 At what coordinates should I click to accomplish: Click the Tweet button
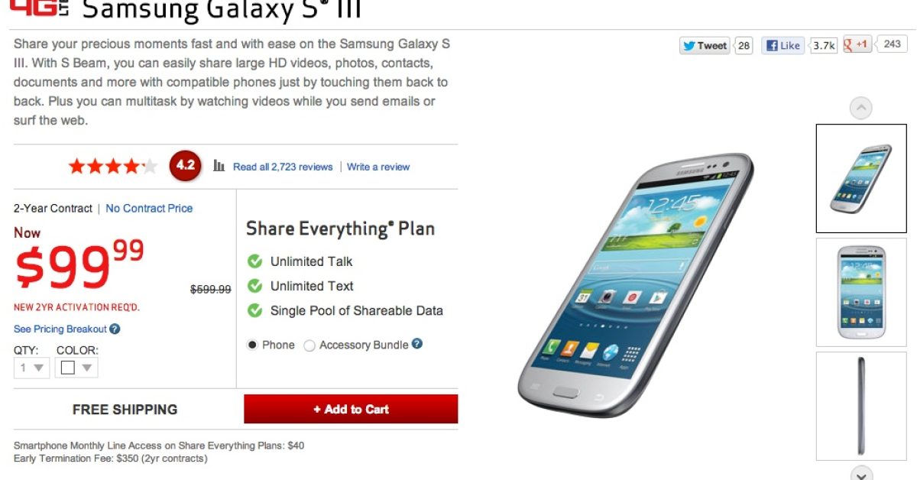[x=705, y=46]
